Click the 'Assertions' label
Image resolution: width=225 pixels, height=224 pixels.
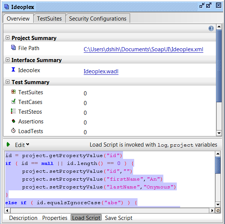coord(31,122)
